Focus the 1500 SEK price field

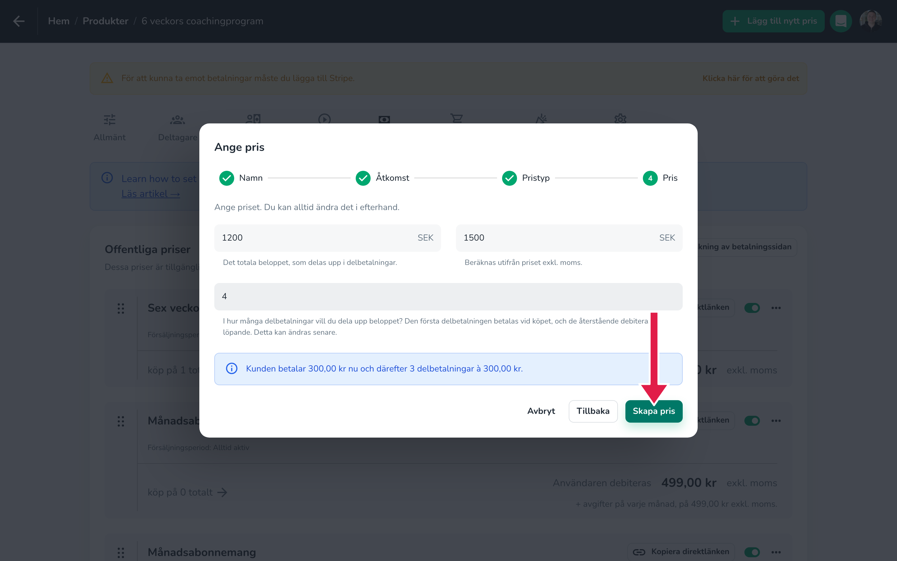click(x=569, y=238)
